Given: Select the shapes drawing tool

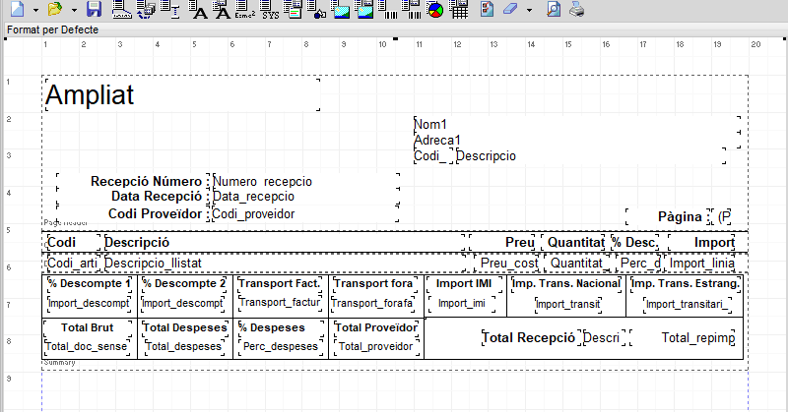Looking at the screenshot, I should click(x=316, y=9).
